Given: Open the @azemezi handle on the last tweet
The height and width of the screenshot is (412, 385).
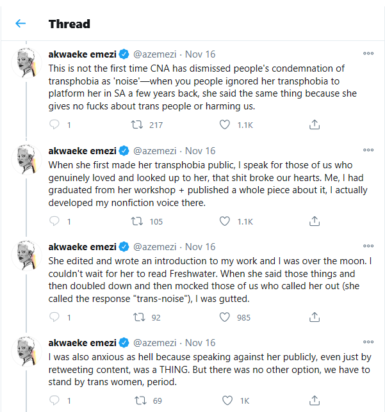Looking at the screenshot, I should click(155, 343).
